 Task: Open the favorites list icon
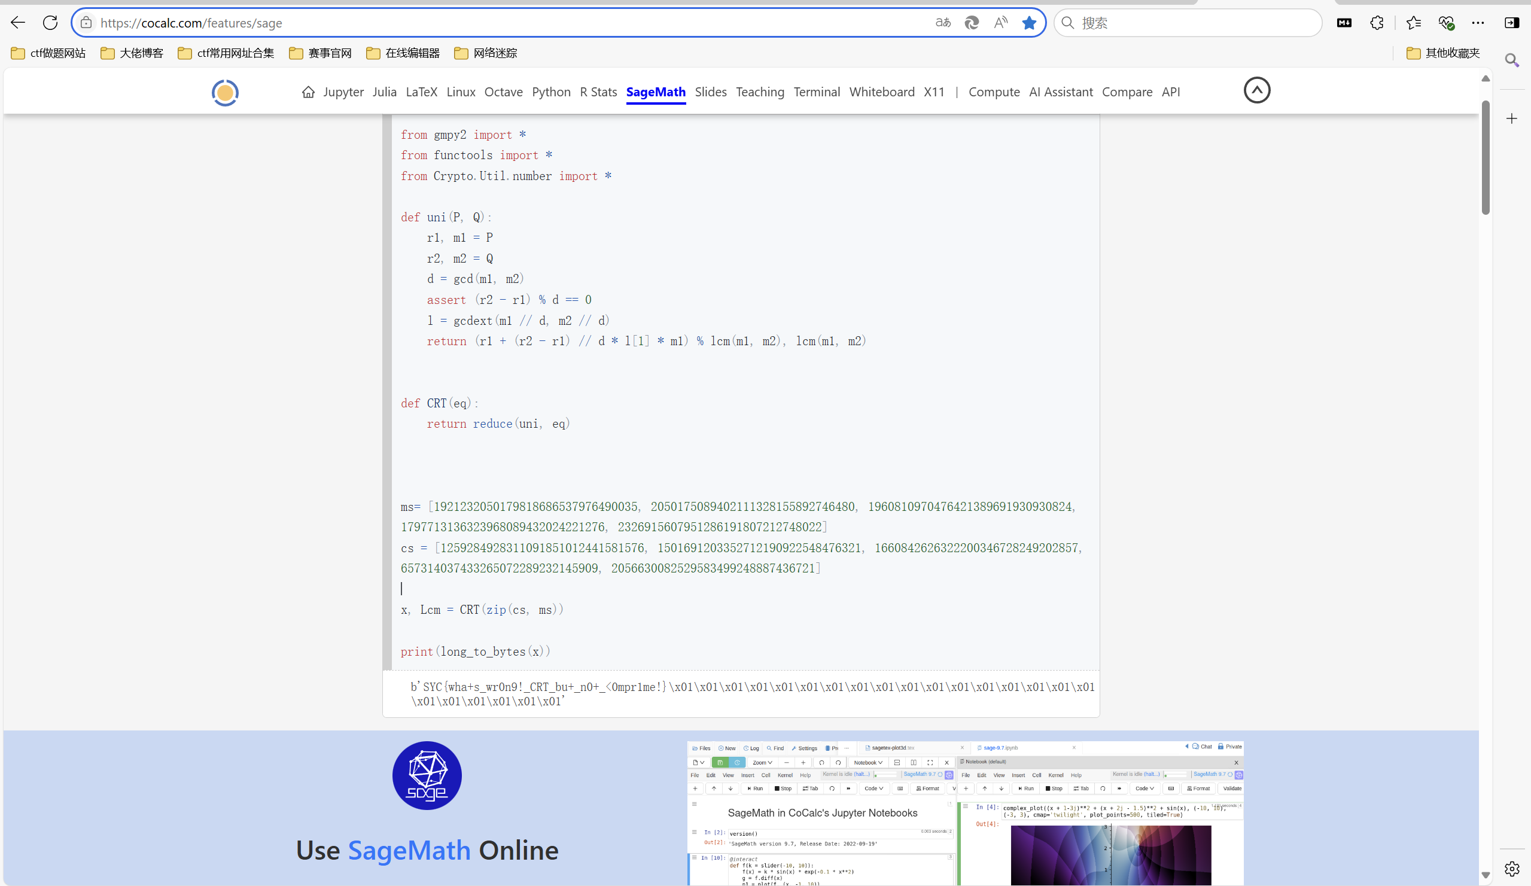coord(1414,23)
